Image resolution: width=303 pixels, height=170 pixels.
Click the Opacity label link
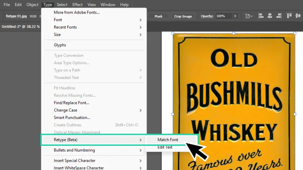coord(207,16)
